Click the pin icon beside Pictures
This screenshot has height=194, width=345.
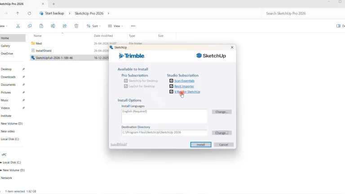click(x=23, y=93)
